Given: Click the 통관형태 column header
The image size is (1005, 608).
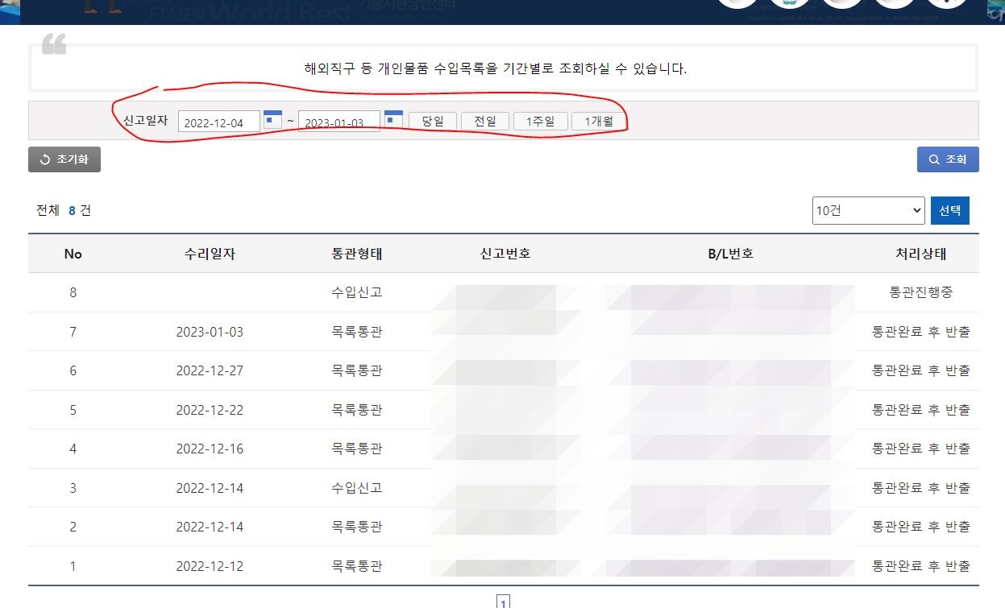Looking at the screenshot, I should [357, 254].
